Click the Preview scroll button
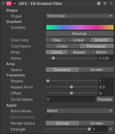 tap(105, 99)
